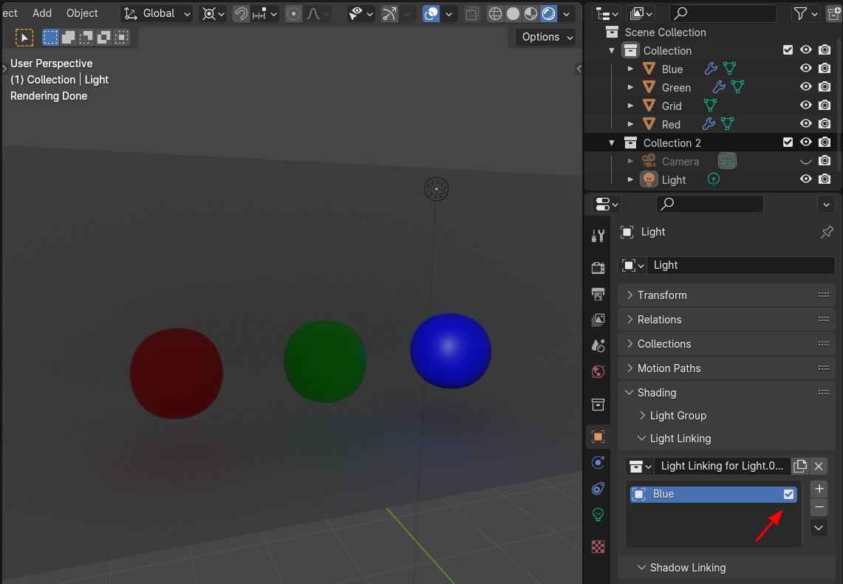843x584 pixels.
Task: Unlink the Light Linking collection
Action: pyautogui.click(x=819, y=466)
